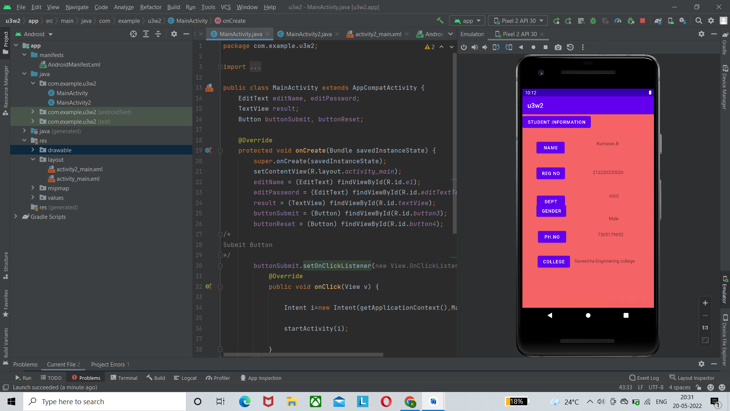Open Logcat from the bottom bar
730x411 pixels.
pos(185,378)
